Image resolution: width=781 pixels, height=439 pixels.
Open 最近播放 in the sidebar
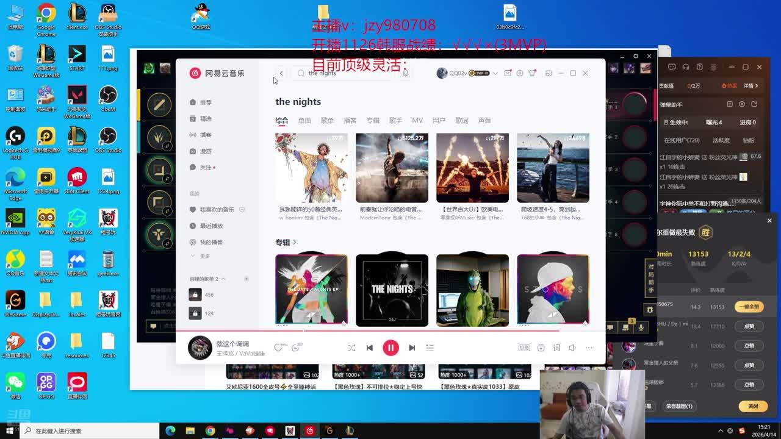tap(211, 226)
